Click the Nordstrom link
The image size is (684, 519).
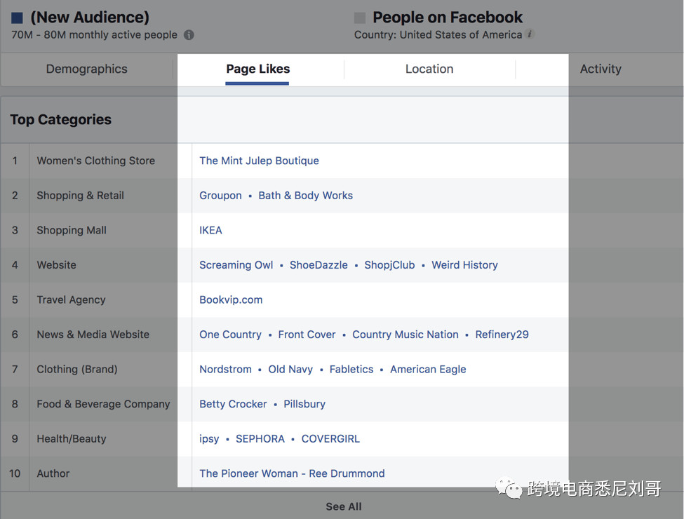pyautogui.click(x=225, y=369)
